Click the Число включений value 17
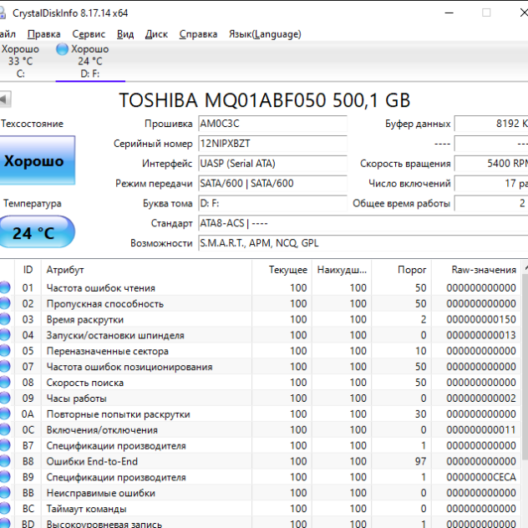Viewport: 528px width, 528px height. pyautogui.click(x=491, y=183)
